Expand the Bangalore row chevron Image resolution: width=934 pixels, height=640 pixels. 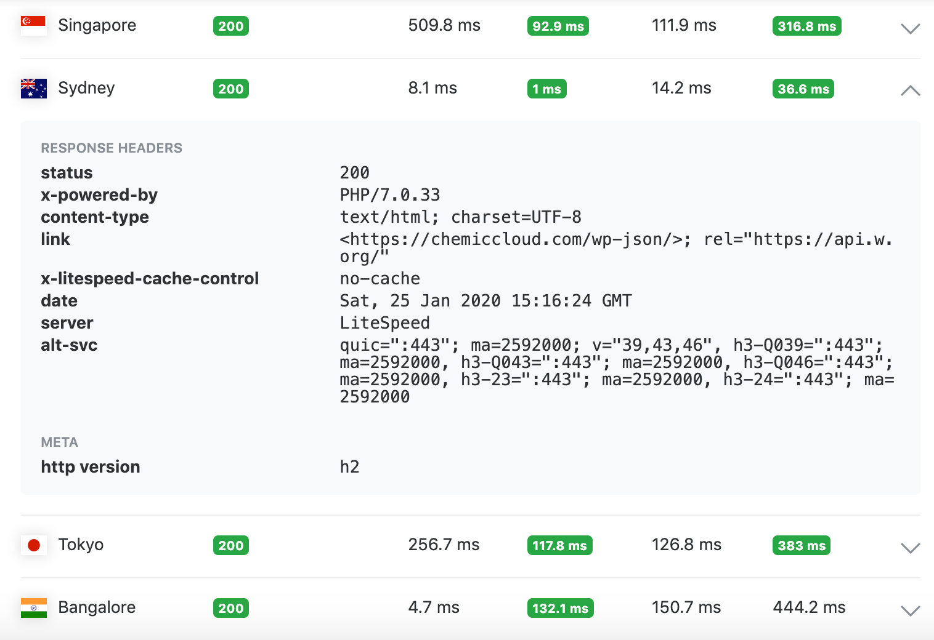910,610
